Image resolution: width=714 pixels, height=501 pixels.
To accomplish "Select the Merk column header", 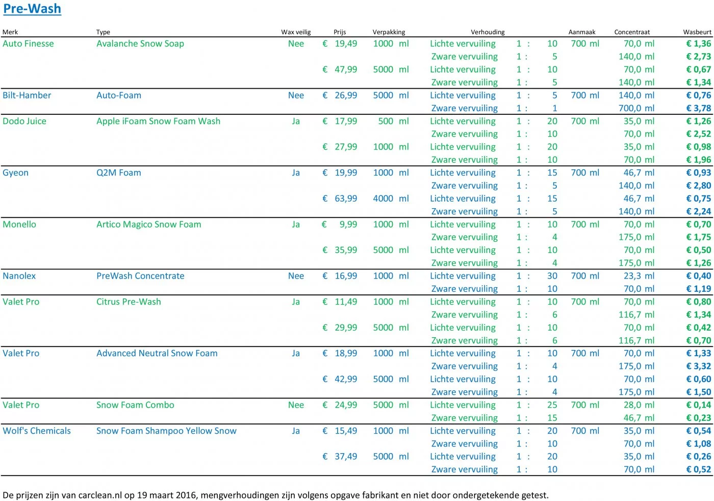I will (x=10, y=32).
